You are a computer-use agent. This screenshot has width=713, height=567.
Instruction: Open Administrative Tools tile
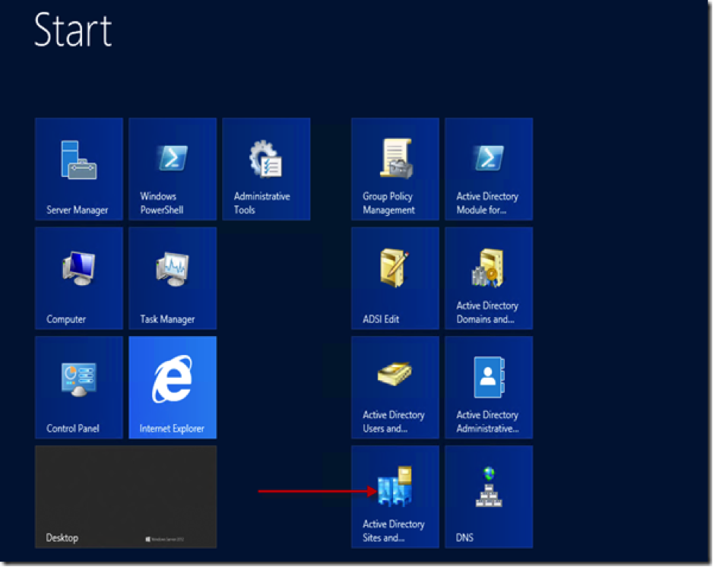point(266,169)
